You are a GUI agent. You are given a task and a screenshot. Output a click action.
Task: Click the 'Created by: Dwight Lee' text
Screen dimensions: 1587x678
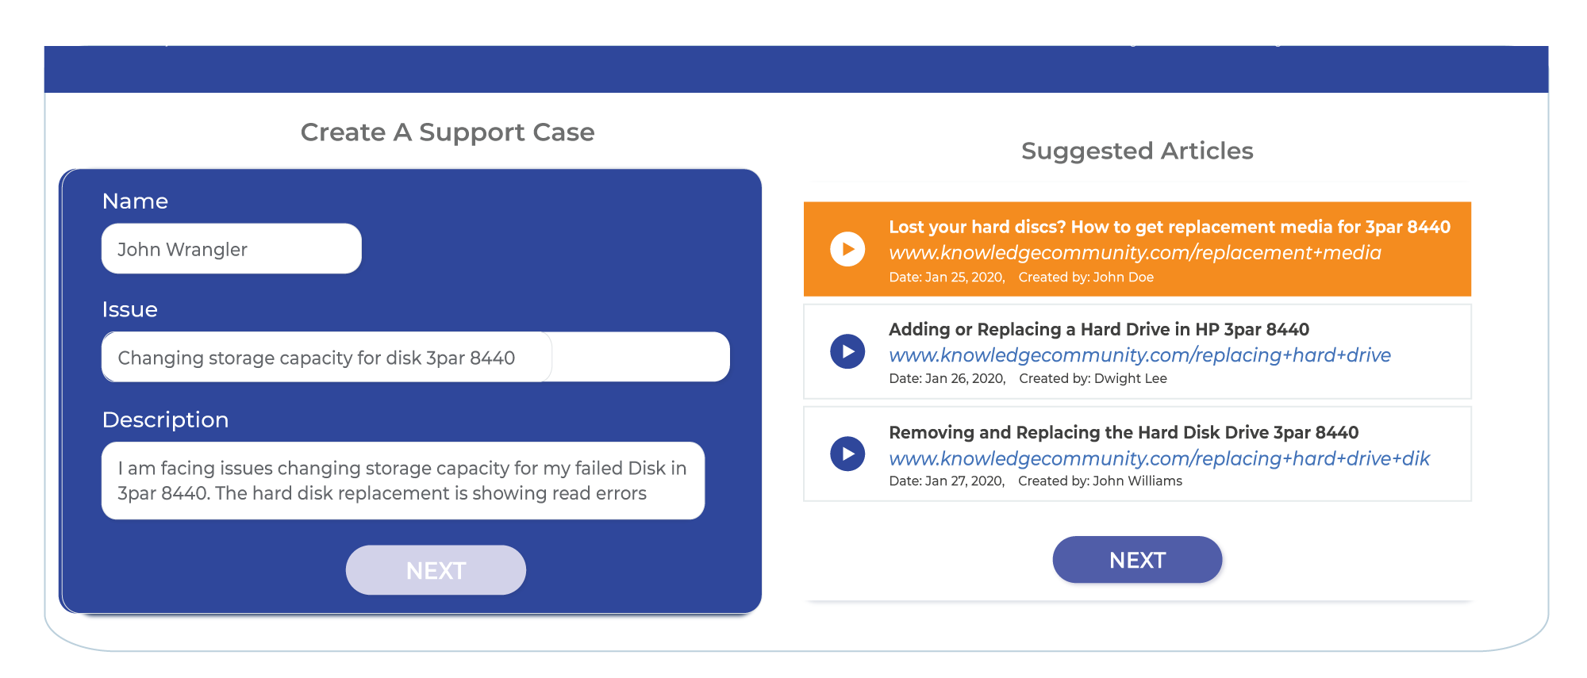[x=1093, y=379]
